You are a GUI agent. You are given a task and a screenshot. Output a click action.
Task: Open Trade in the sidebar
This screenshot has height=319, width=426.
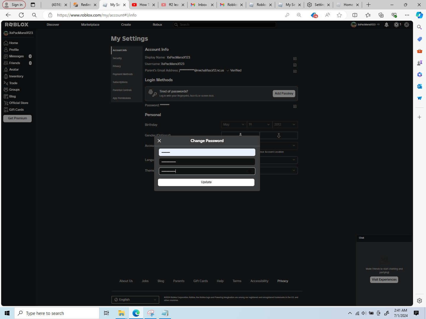pyautogui.click(x=11, y=83)
